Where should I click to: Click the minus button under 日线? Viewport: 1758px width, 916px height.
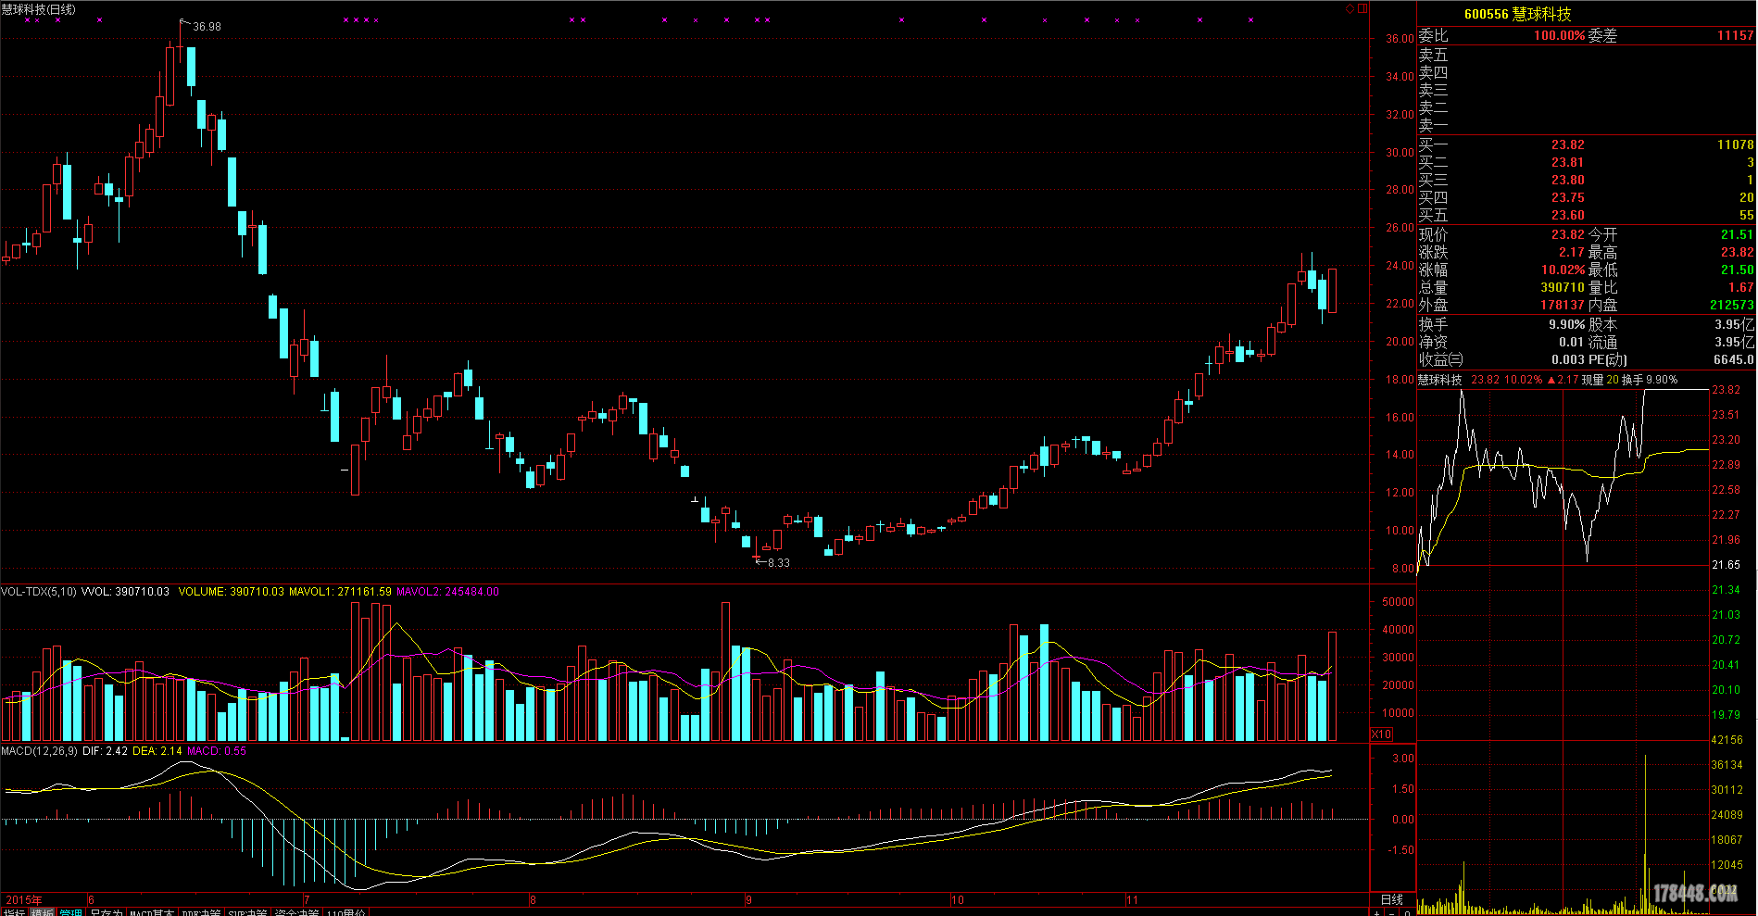click(x=1391, y=912)
